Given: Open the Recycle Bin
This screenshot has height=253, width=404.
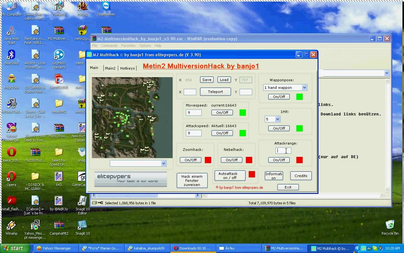Looking at the screenshot, I should pyautogui.click(x=390, y=227).
